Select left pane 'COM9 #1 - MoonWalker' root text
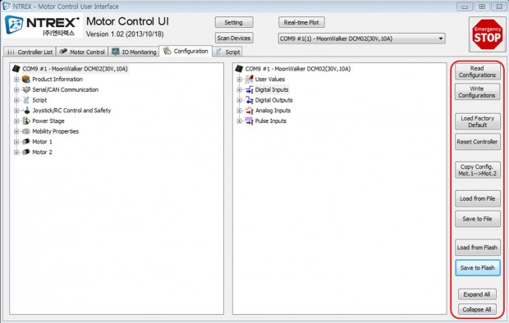The width and height of the screenshot is (509, 323). coord(75,69)
